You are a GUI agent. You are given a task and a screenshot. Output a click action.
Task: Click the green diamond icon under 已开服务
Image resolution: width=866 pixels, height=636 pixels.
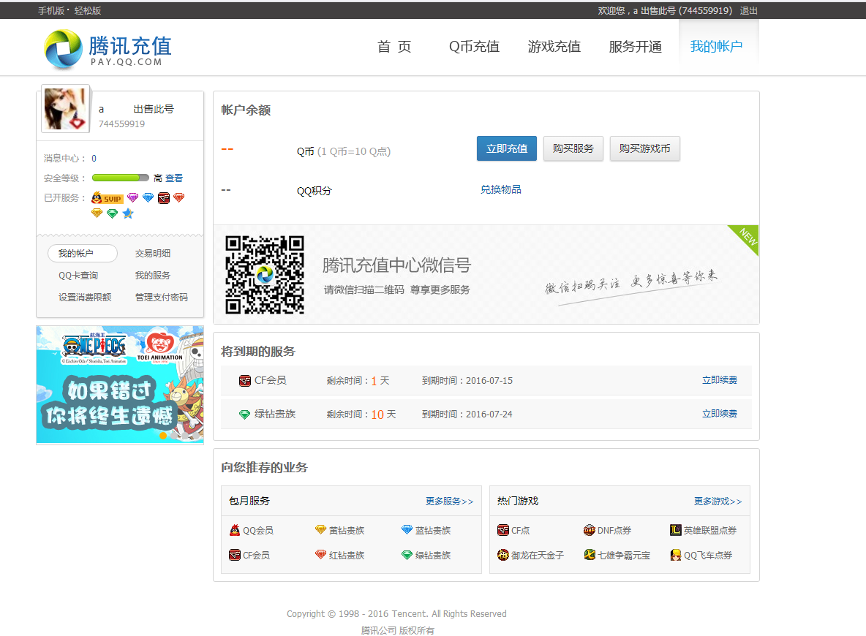click(x=112, y=213)
